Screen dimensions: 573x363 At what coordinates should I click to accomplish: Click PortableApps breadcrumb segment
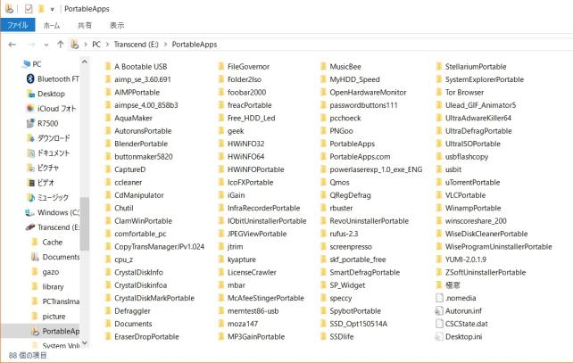tap(195, 45)
